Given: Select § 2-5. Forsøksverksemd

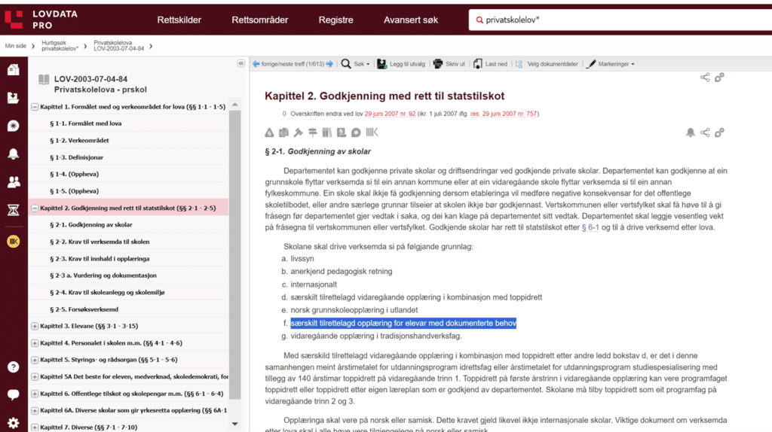Looking at the screenshot, I should [x=84, y=309].
